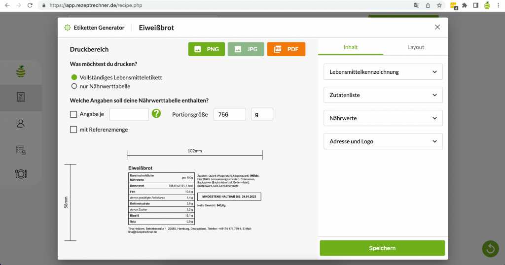Open the Rezeptrechner apple logo in sidebar
505x265 pixels.
click(x=21, y=71)
